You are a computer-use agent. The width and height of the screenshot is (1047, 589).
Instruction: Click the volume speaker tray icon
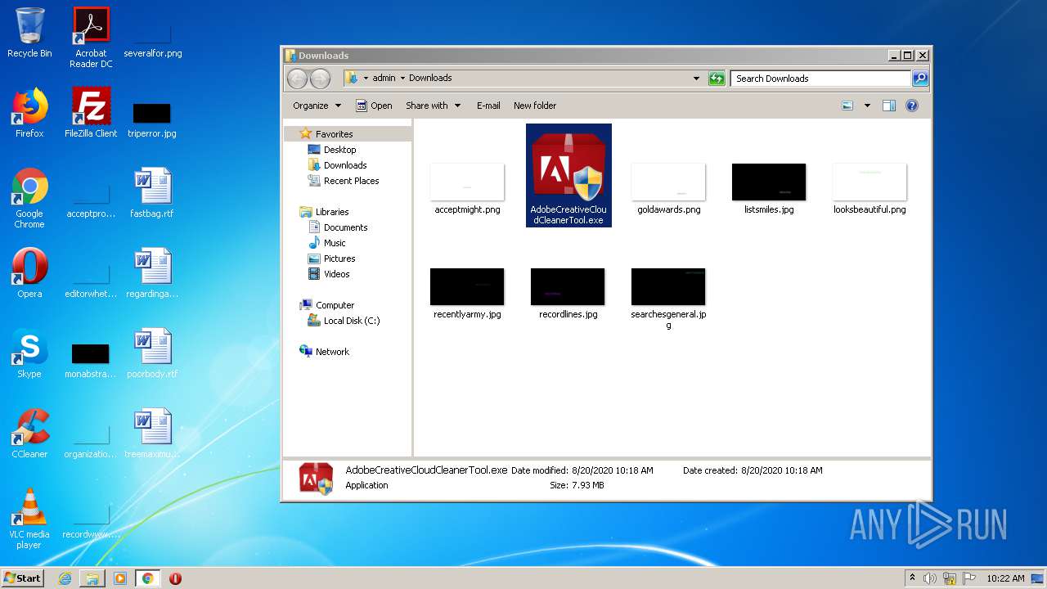point(930,578)
